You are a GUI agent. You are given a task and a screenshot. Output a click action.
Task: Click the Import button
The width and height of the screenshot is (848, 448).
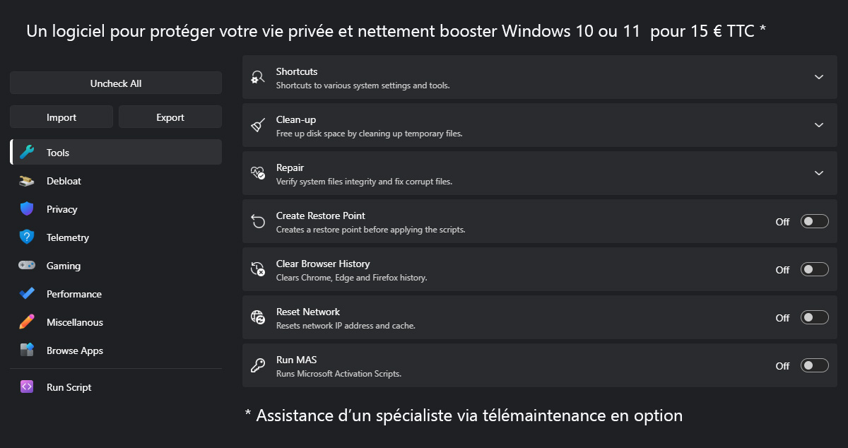click(61, 117)
